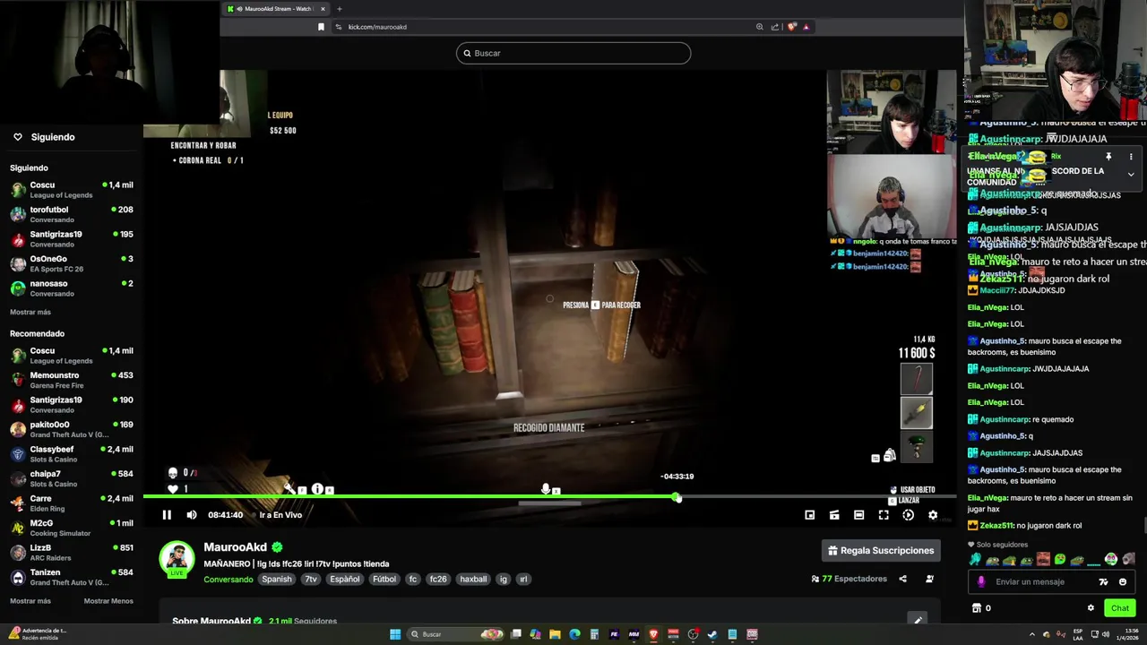Collapse Recomendado list with Mostrar Menos
The image size is (1147, 645).
pos(108,601)
